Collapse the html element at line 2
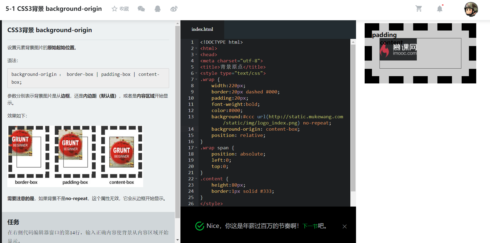Image resolution: width=490 pixels, height=243 pixels. tap(196, 49)
